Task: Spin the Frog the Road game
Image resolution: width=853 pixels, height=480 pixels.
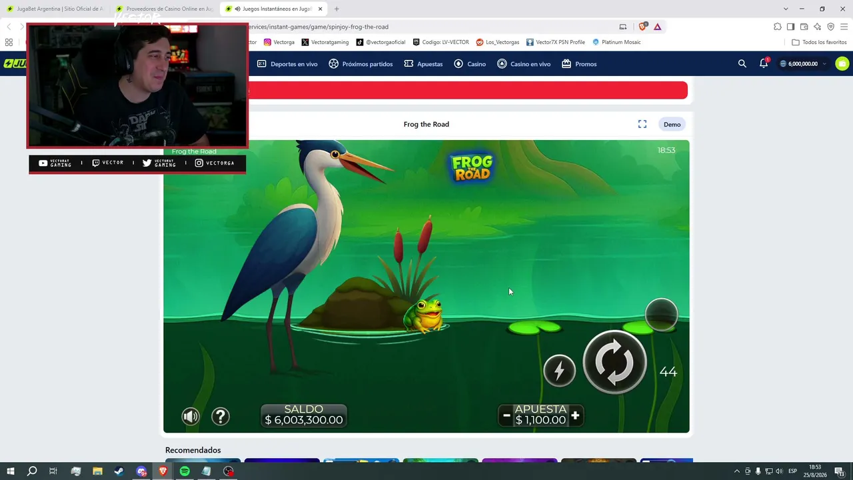Action: coord(614,362)
